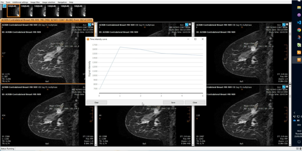Click scroll-up arrow of W: 1174 viewport
The height and width of the screenshot is (152, 302).
click(96, 24)
